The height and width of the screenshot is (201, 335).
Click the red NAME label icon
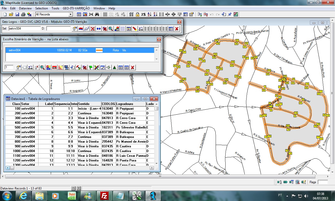coord(54,68)
